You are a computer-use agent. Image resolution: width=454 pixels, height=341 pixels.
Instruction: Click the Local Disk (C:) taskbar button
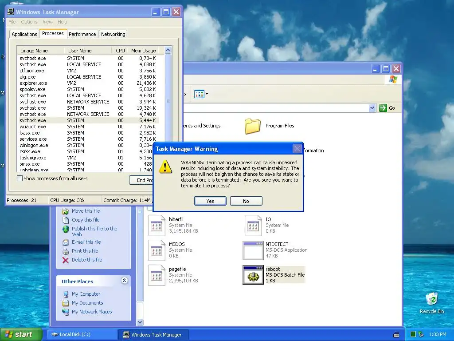[x=82, y=335]
